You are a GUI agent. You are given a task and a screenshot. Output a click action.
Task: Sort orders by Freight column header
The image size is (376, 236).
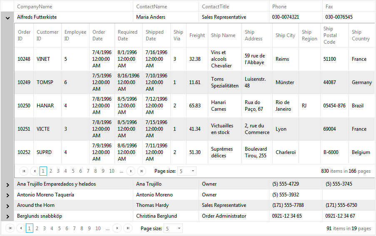[x=197, y=35]
